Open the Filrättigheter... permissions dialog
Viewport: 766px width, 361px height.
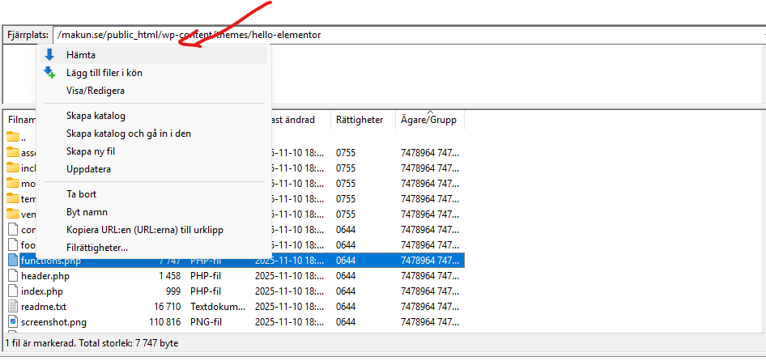(x=96, y=248)
